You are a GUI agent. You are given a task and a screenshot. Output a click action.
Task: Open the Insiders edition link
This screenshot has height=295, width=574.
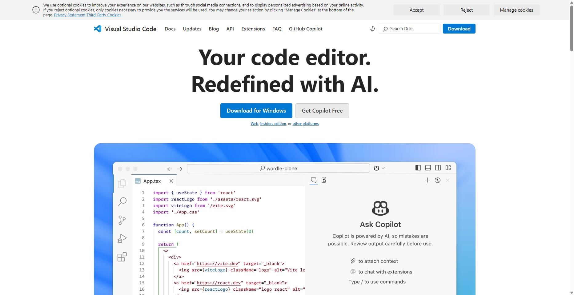273,124
